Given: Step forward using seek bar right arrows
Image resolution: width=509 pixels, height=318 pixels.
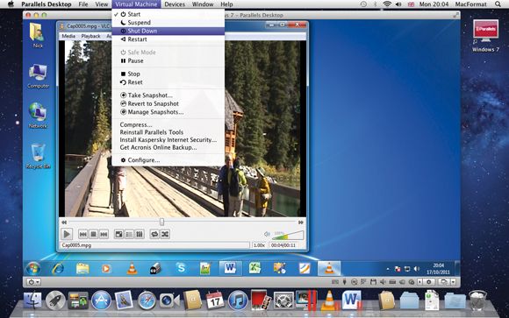Looking at the screenshot, I should pos(301,223).
